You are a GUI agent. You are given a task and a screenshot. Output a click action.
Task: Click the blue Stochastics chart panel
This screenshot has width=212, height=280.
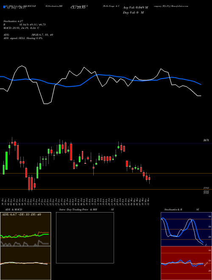186,229
